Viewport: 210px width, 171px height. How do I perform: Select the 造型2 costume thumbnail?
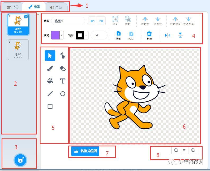(18, 50)
